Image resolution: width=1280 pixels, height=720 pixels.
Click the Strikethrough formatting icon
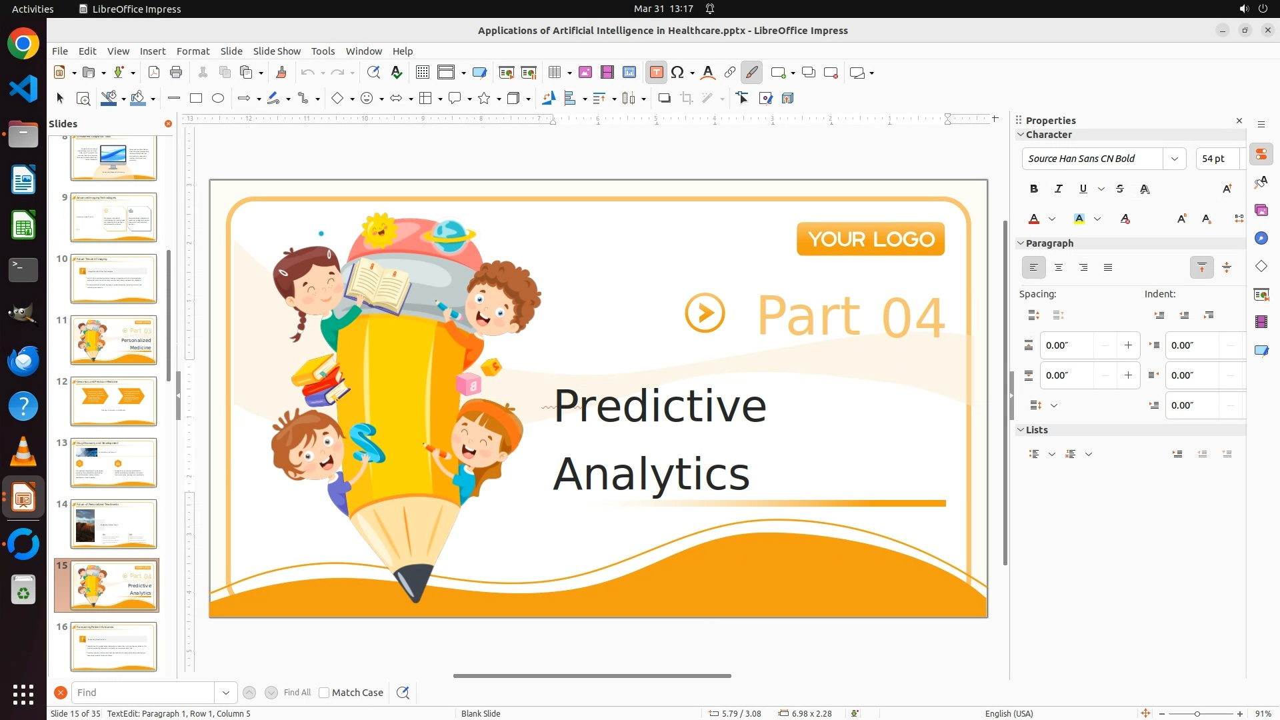pyautogui.click(x=1120, y=189)
